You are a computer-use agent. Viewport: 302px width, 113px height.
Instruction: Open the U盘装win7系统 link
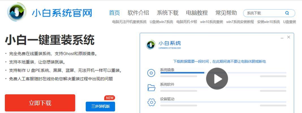[x=161, y=22]
